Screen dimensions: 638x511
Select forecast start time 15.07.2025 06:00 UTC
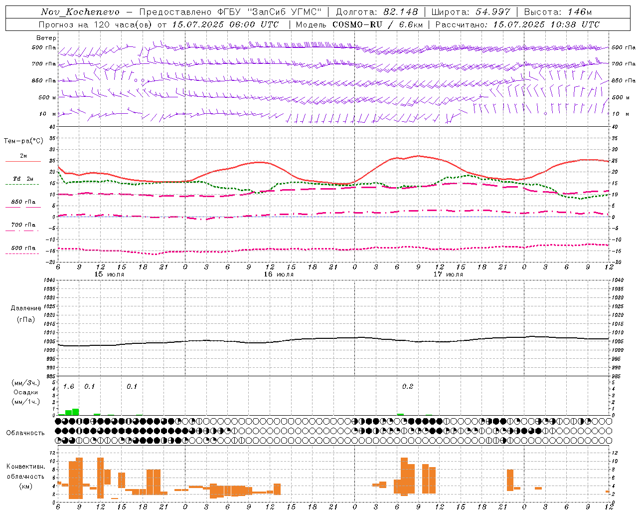[226, 24]
